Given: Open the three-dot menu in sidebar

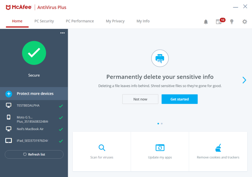Looking at the screenshot, I should [x=62, y=33].
